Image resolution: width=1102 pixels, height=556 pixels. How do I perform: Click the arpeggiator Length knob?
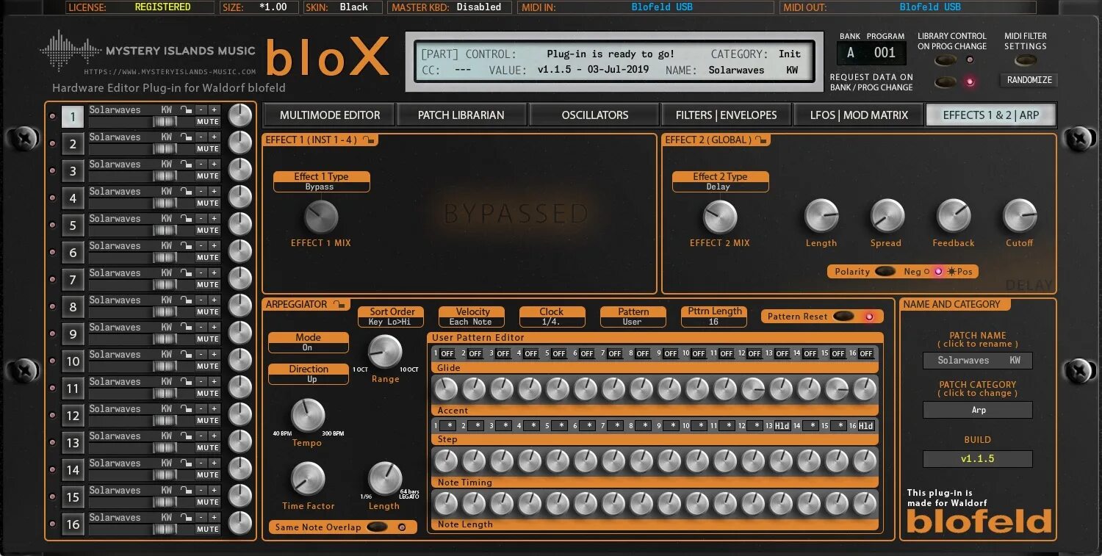(385, 479)
